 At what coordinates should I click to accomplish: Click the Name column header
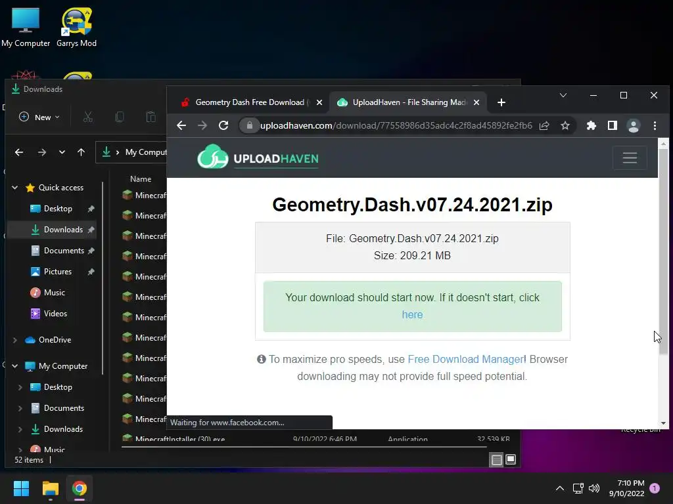(x=141, y=179)
